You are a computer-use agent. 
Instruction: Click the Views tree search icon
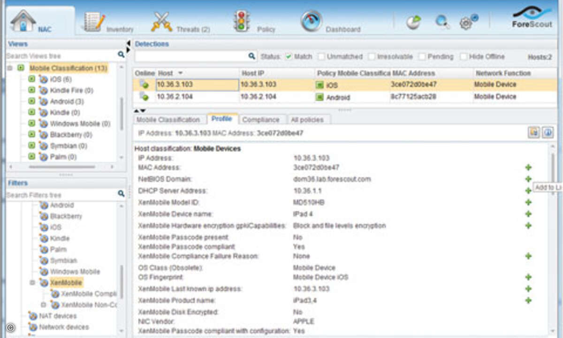coord(121,55)
